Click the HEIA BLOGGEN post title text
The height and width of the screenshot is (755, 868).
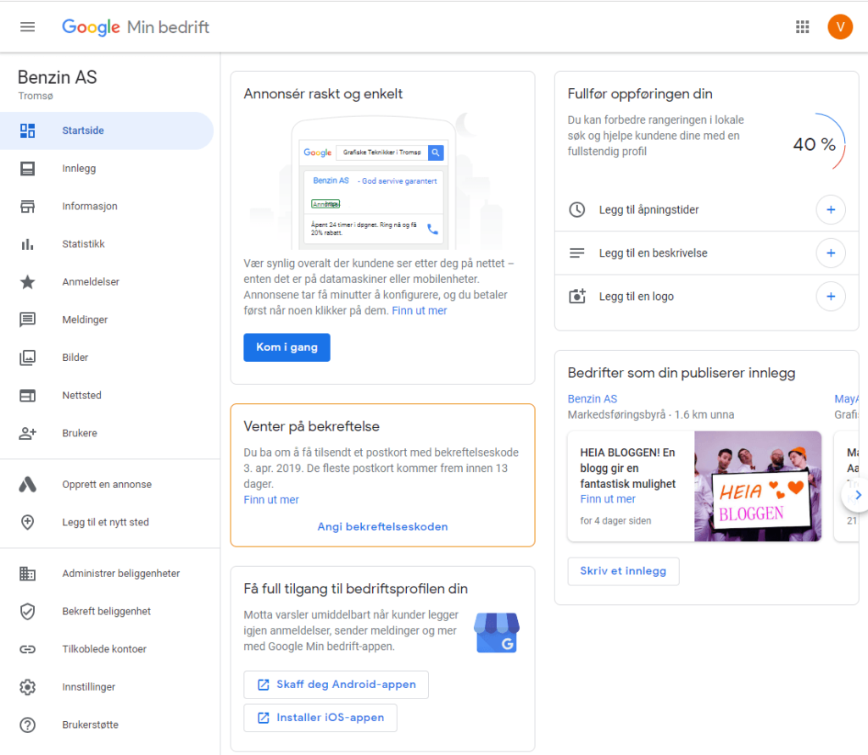click(x=628, y=469)
